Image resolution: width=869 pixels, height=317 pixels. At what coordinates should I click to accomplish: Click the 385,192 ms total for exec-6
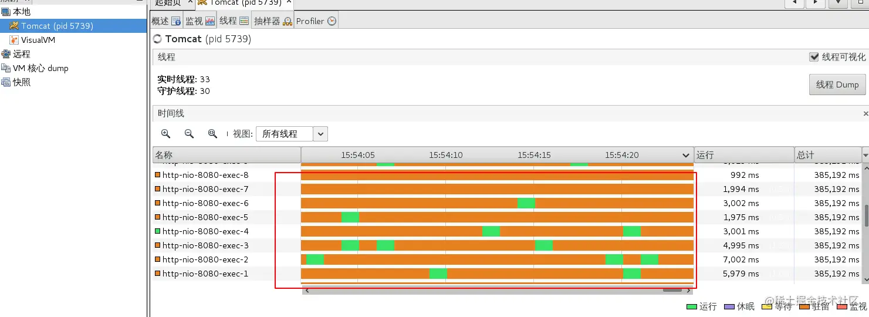(837, 203)
